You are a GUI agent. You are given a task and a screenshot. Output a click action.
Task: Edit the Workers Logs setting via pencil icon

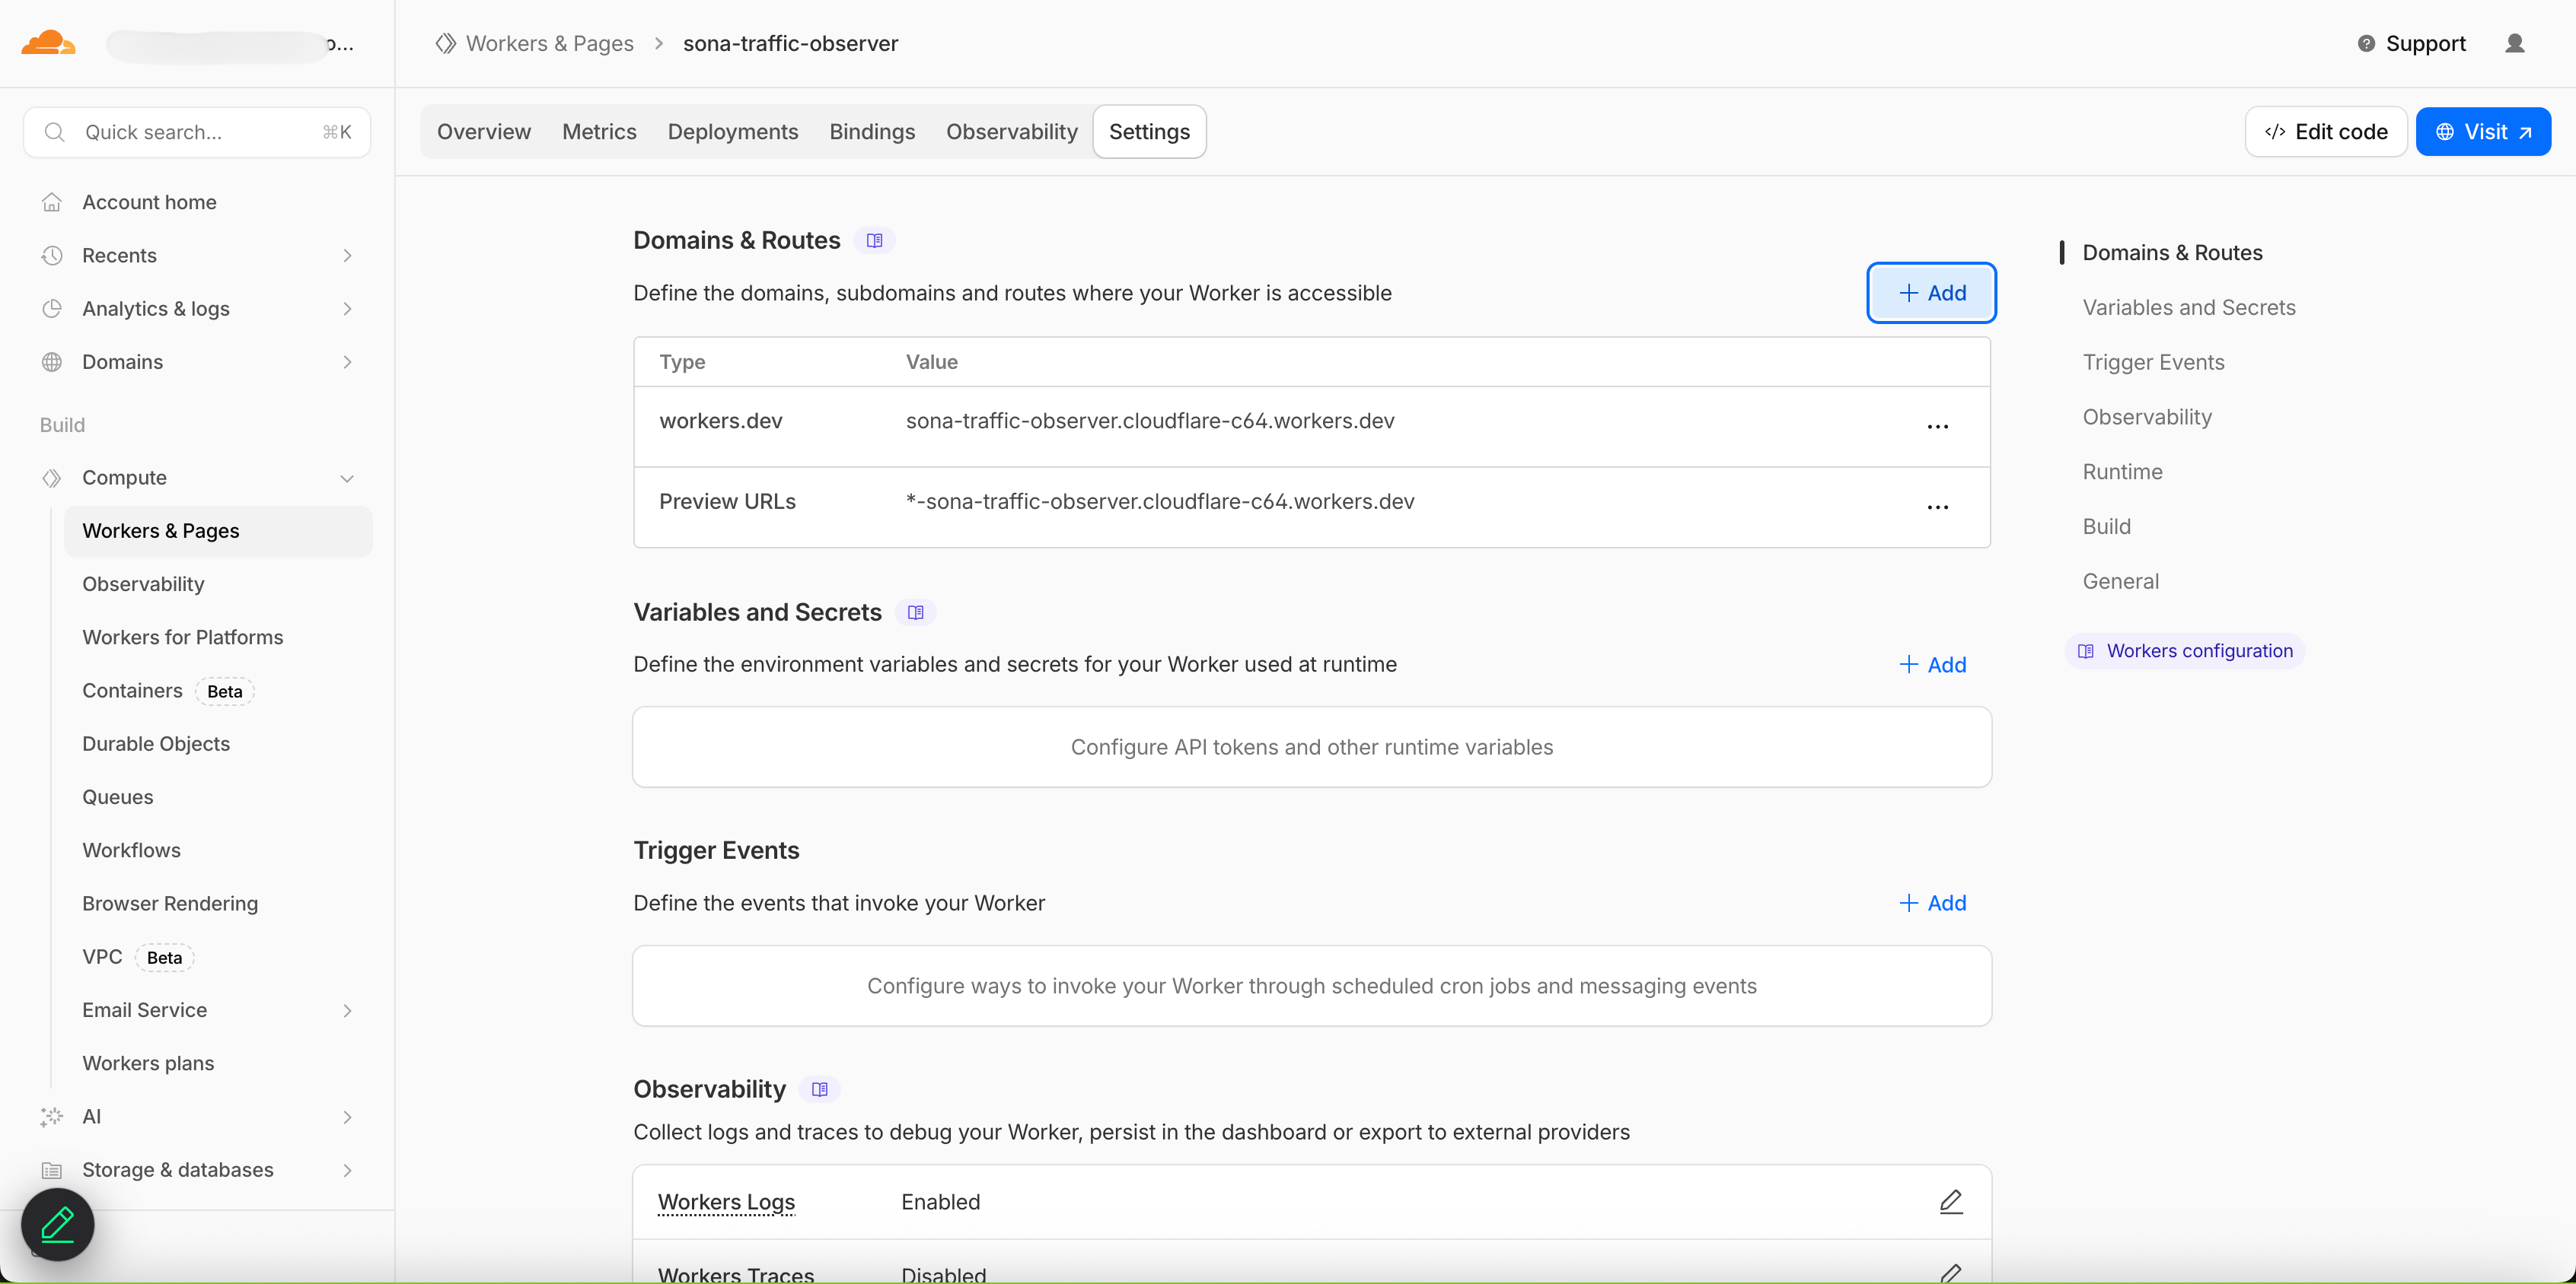(1950, 1201)
